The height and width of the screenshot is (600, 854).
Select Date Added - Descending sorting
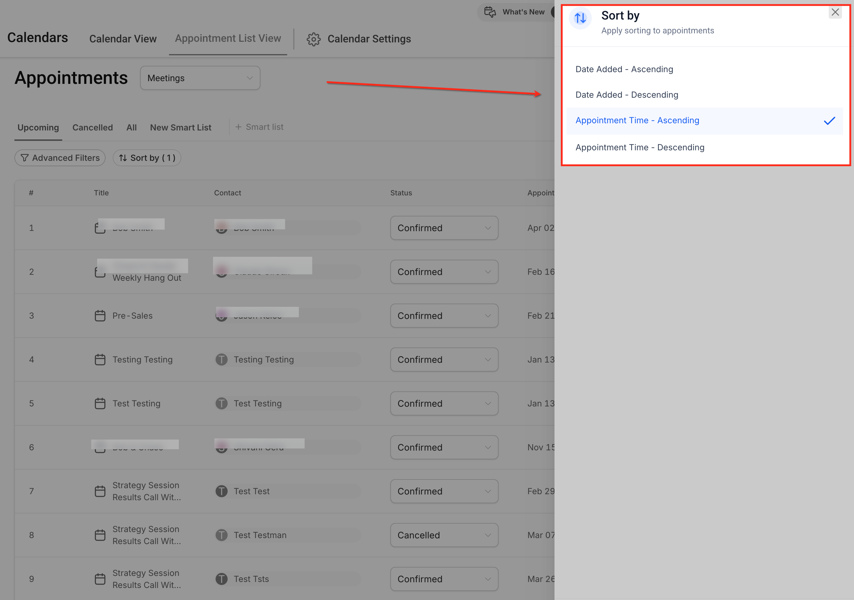point(627,95)
